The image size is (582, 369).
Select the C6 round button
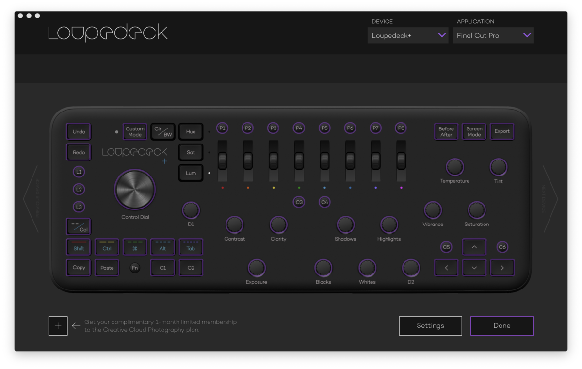(502, 247)
